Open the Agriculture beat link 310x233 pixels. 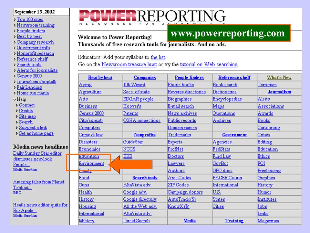pyautogui.click(x=90, y=92)
